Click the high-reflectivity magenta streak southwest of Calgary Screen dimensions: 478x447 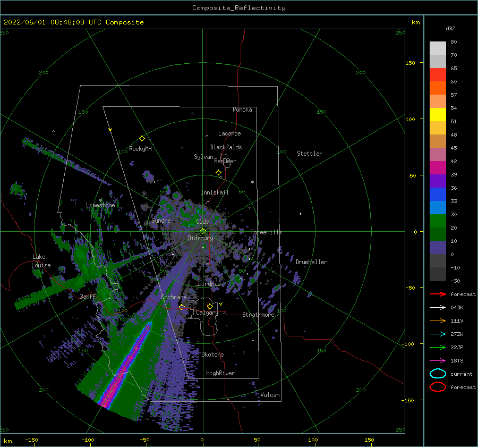pyautogui.click(x=125, y=366)
